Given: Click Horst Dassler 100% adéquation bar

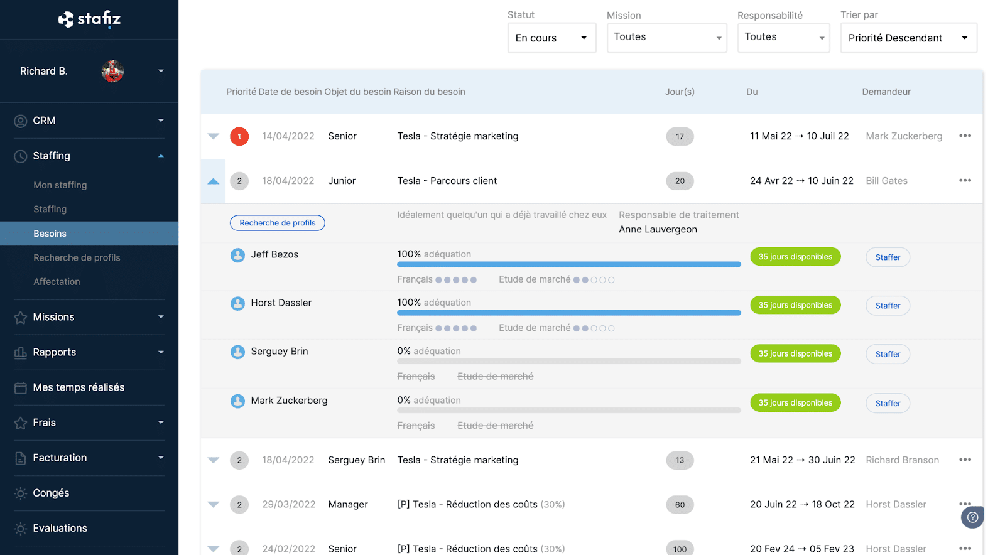Looking at the screenshot, I should [x=569, y=313].
